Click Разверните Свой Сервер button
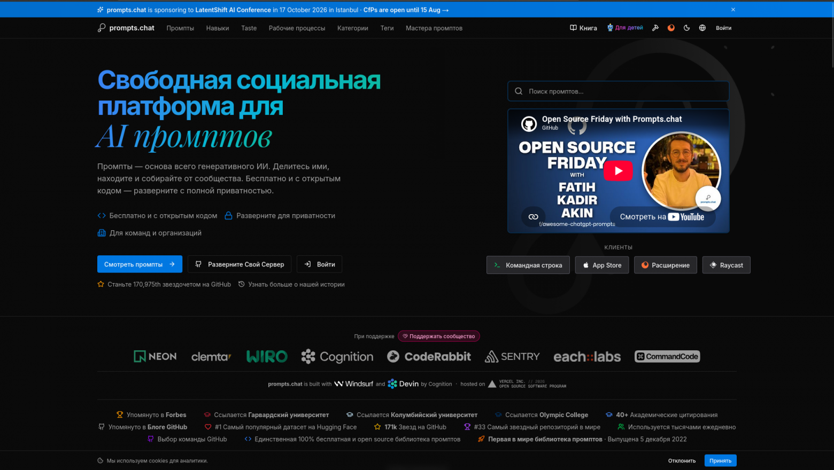Screen dimensions: 834x470 240,264
